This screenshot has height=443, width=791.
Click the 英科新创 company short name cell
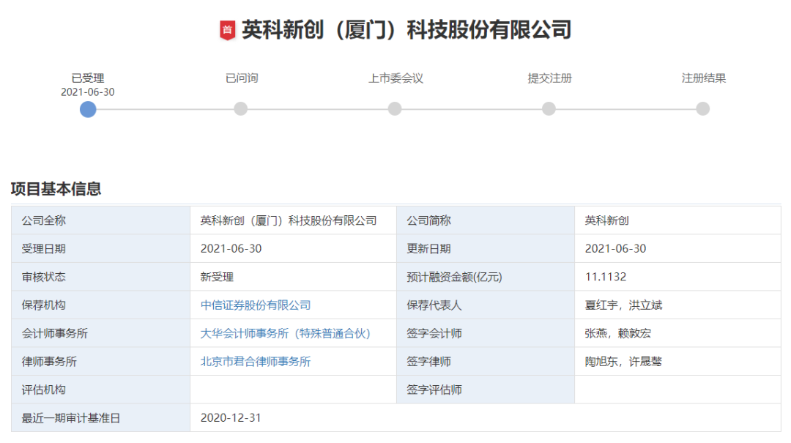point(606,220)
